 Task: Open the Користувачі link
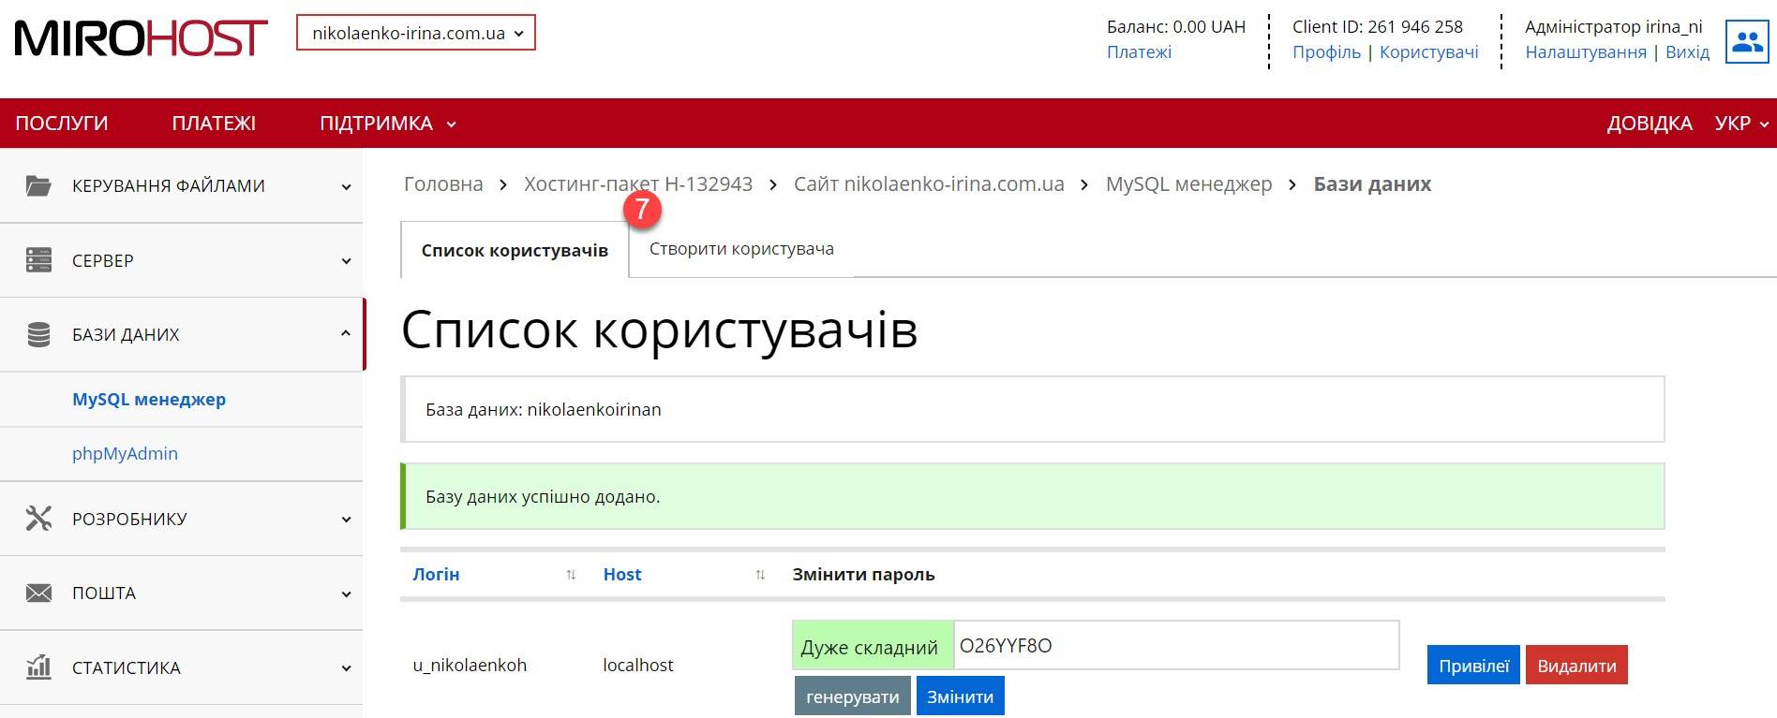point(1428,52)
